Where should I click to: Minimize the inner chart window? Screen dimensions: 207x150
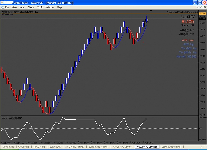tap(198, 7)
